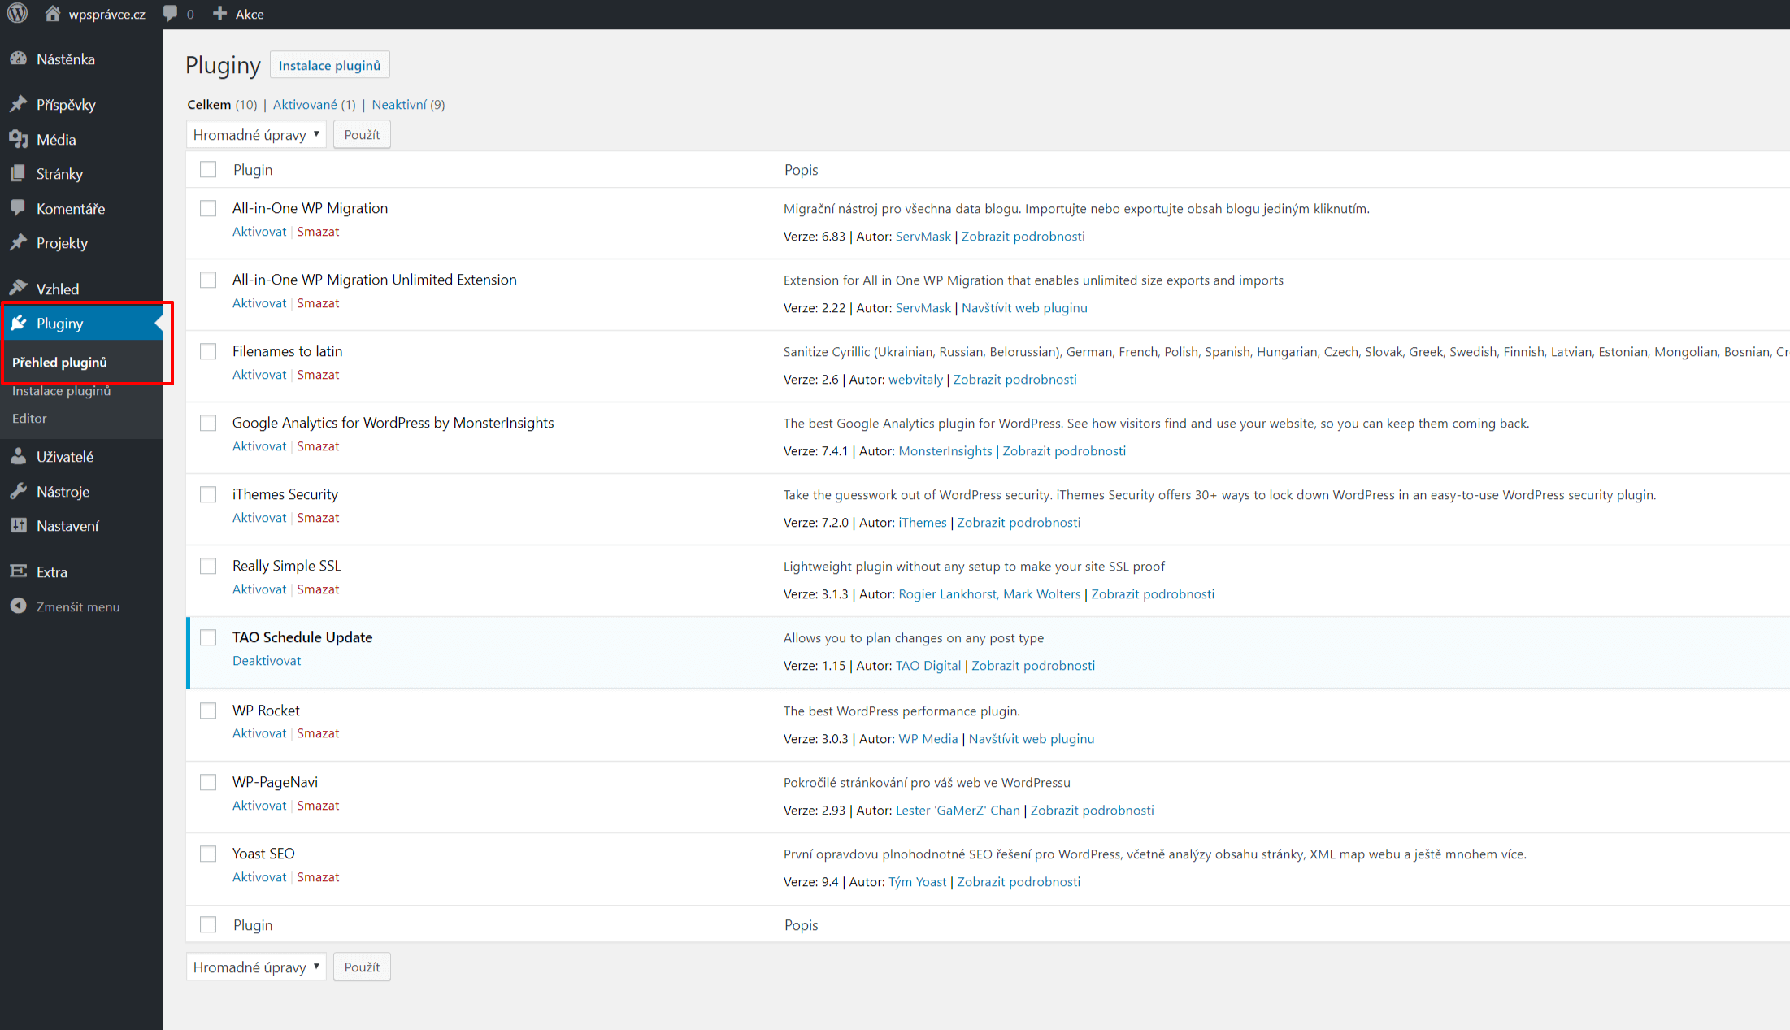The width and height of the screenshot is (1790, 1030).
Task: Tick the iThemes Security checkbox
Action: 208,494
